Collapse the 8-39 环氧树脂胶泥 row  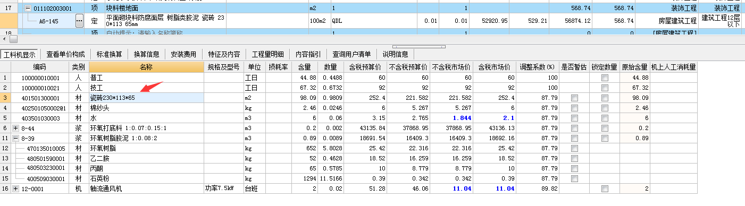pos(15,138)
